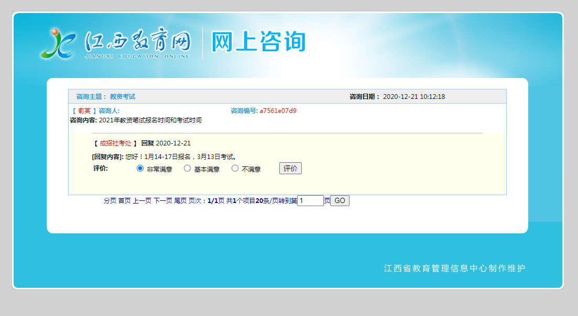Select the 非常满意 radio button
The width and height of the screenshot is (578, 316).
140,168
